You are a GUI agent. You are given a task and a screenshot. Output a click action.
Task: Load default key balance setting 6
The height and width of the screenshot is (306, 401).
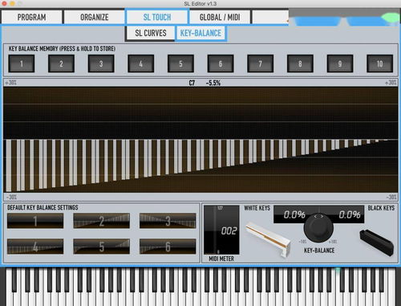tap(168, 247)
